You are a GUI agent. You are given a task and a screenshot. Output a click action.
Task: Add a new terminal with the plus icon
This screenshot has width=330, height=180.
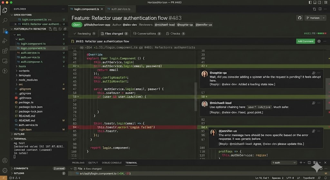pyautogui.click(x=301, y=163)
